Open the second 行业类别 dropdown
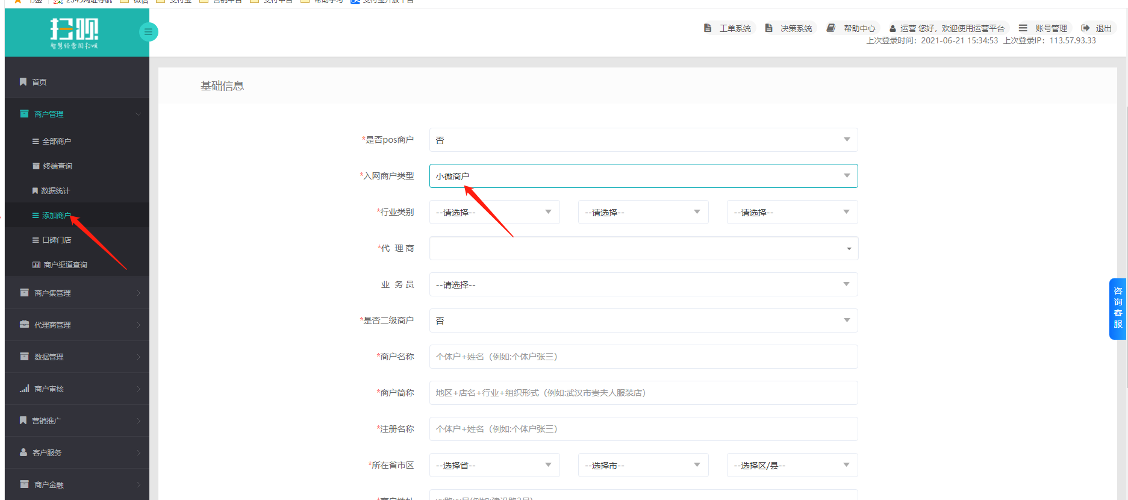Screen dimensions: 1128x500 (643, 212)
